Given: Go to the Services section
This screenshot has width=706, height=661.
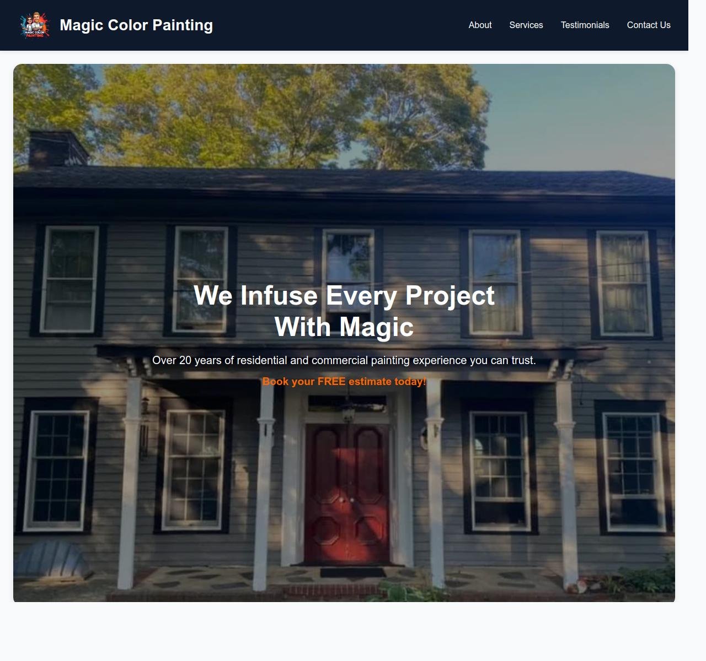Looking at the screenshot, I should tap(526, 25).
